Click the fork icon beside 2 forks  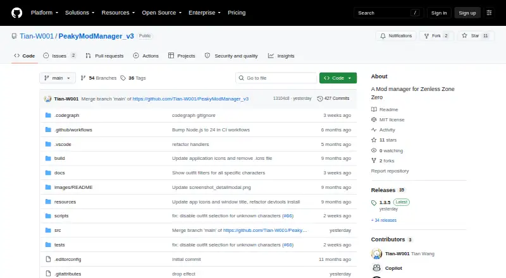coord(374,160)
